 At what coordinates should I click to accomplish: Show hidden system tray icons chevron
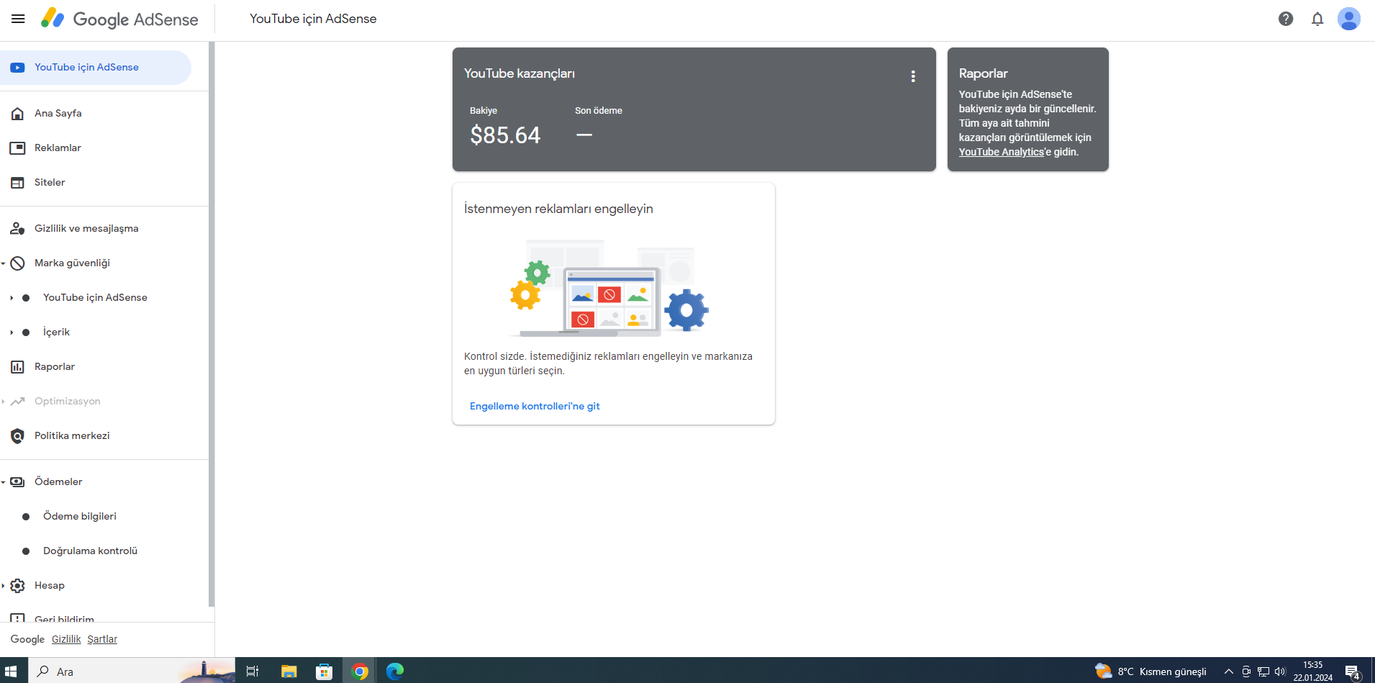pos(1229,671)
